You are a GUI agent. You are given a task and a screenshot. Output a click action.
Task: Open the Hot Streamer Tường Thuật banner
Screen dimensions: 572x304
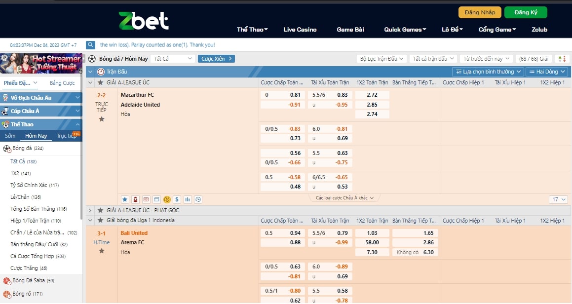tap(41, 63)
